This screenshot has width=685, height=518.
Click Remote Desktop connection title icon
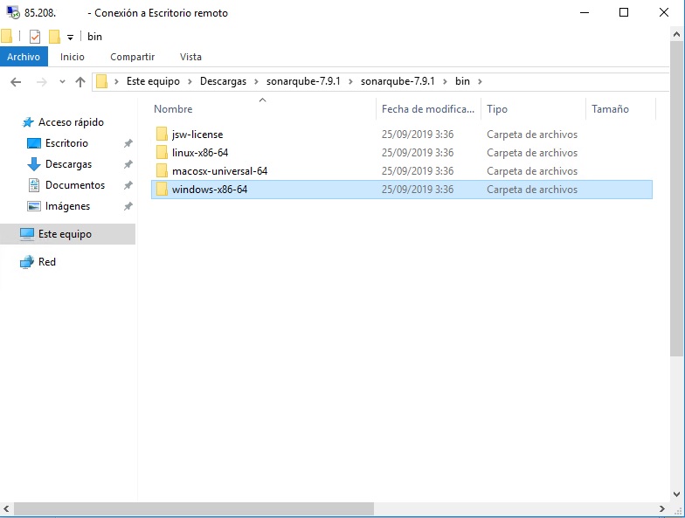coord(13,12)
